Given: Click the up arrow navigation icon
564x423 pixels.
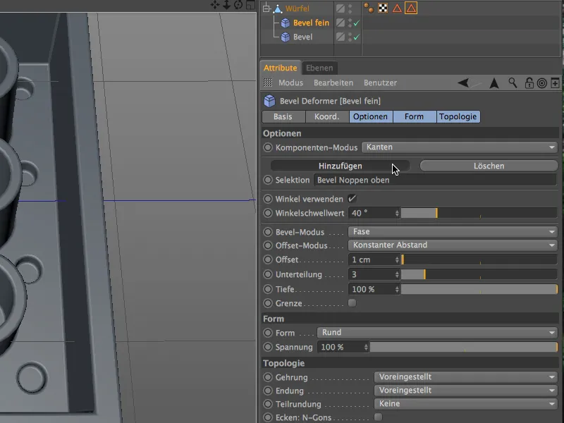Looking at the screenshot, I should tap(494, 83).
